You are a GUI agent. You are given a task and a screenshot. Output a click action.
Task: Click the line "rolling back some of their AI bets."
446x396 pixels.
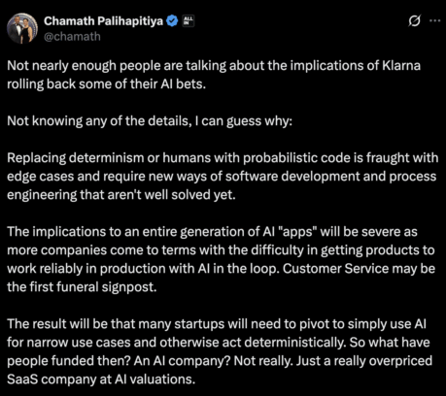pos(107,84)
